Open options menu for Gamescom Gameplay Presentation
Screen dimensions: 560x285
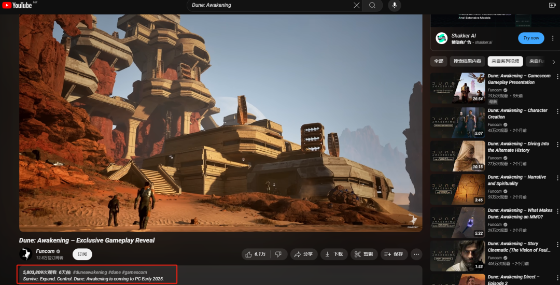[557, 77]
